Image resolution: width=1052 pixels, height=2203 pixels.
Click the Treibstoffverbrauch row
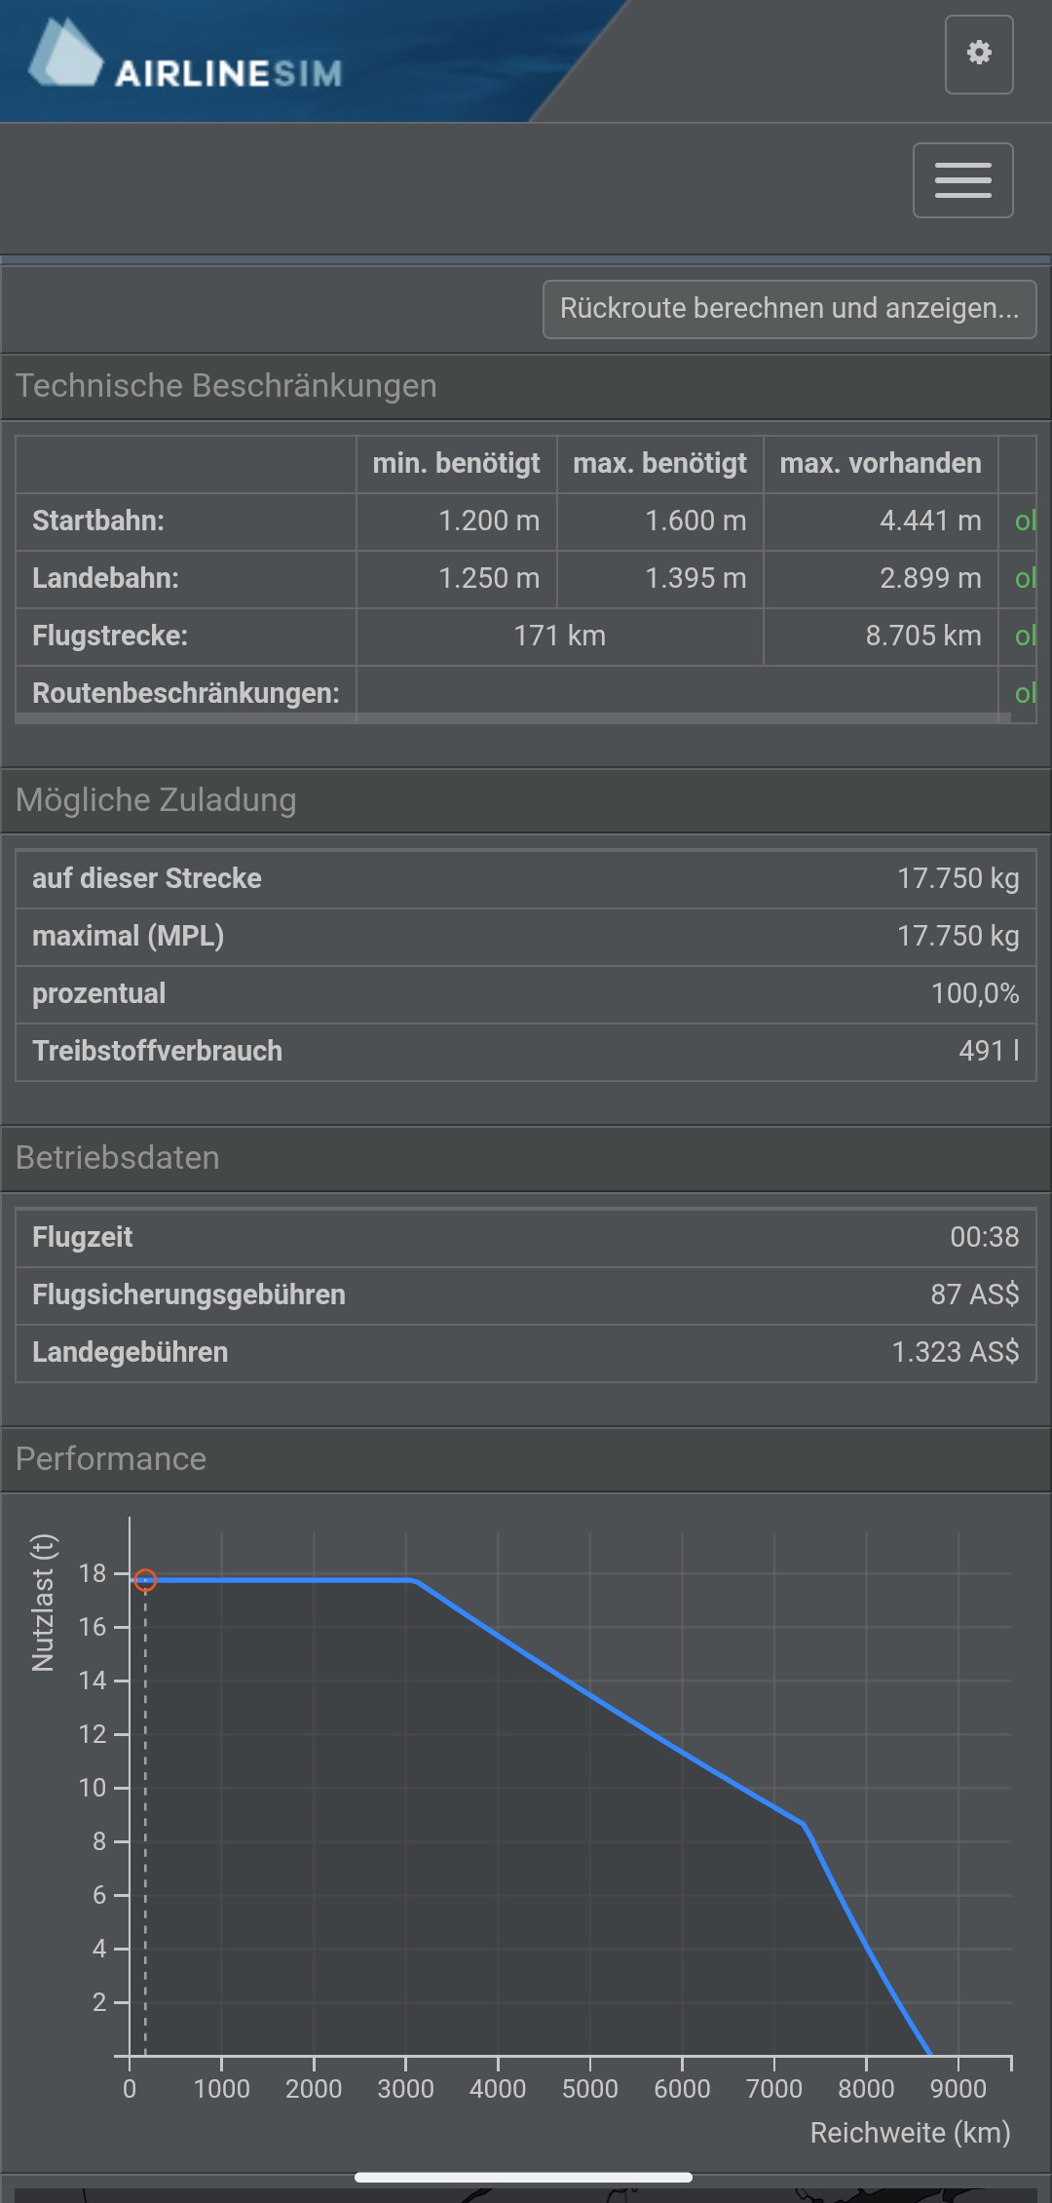pos(526,1052)
